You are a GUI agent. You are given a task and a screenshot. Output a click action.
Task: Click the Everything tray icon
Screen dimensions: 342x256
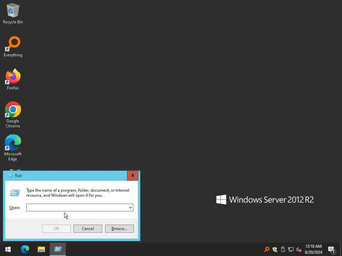click(x=267, y=249)
